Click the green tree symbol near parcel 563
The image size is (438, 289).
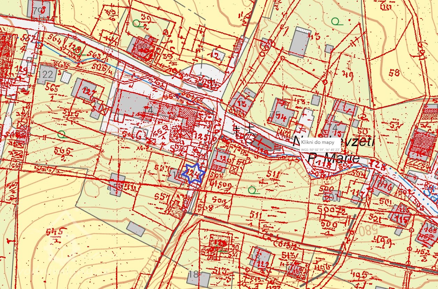coord(79,52)
